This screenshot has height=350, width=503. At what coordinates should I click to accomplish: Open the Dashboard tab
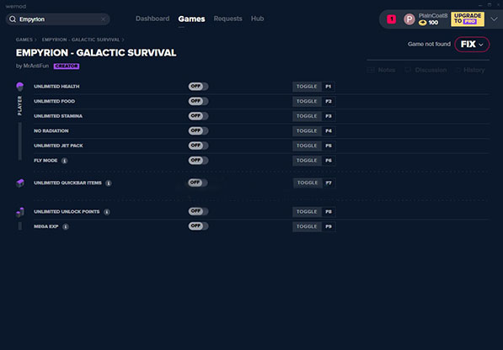153,19
